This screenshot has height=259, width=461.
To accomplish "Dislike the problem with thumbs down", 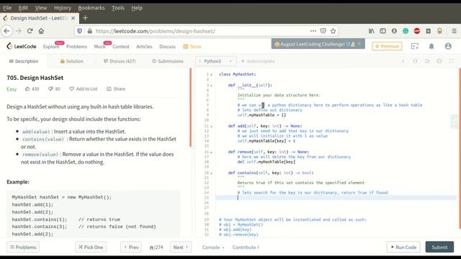I will [50, 88].
